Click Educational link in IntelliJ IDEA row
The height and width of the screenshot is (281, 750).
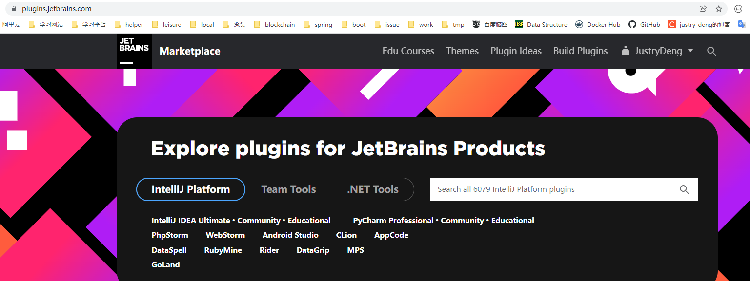(309, 221)
